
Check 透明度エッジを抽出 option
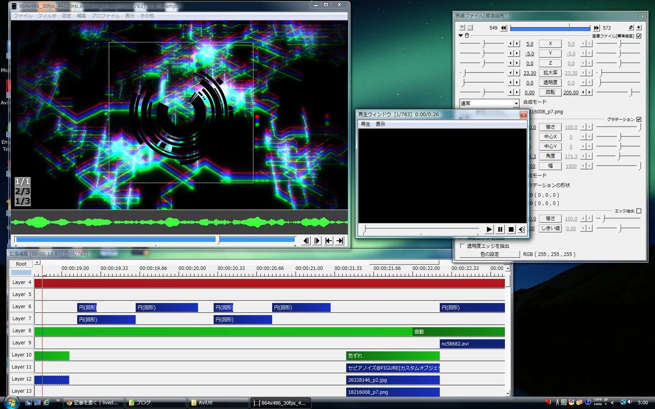tap(463, 246)
